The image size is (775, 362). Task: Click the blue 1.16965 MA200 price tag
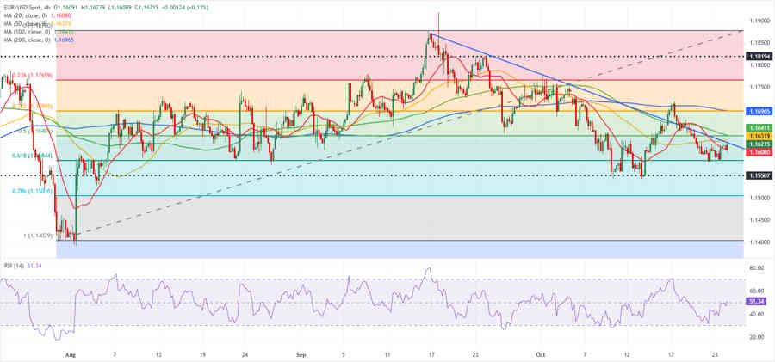759,112
